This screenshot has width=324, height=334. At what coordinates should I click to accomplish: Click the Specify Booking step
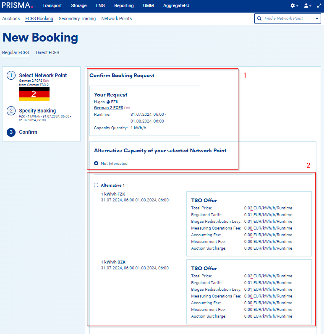coord(37,111)
